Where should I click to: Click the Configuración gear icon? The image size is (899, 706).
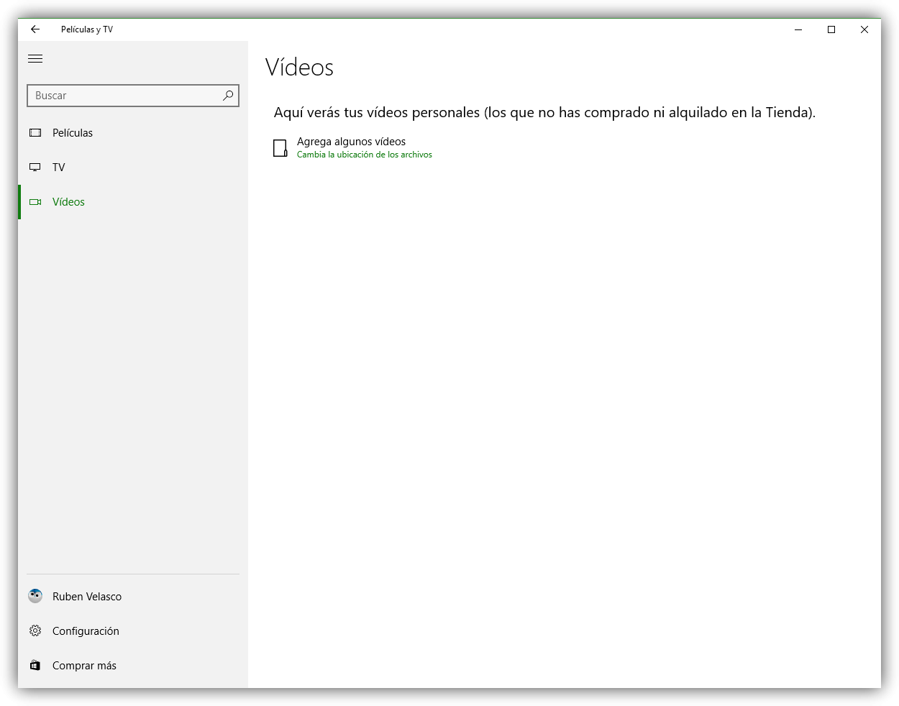click(x=35, y=631)
